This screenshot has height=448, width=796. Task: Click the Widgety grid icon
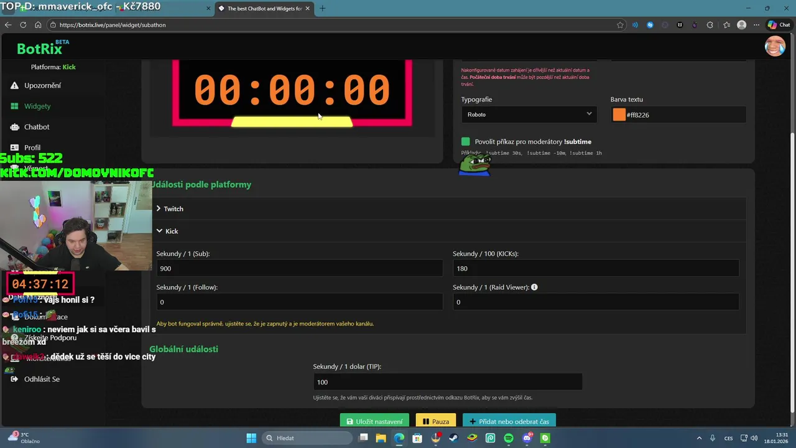pyautogui.click(x=15, y=106)
